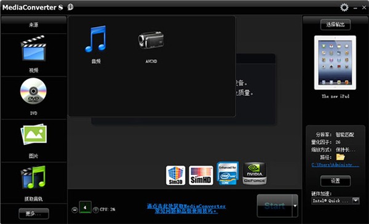Click the Intel Core enhanced badge

228,174
